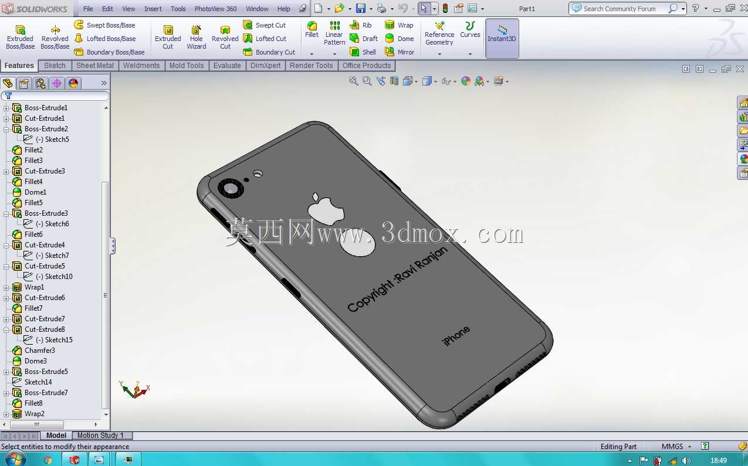The height and width of the screenshot is (466, 748).
Task: Open the FeatureManager design tree tab
Action: pos(8,83)
